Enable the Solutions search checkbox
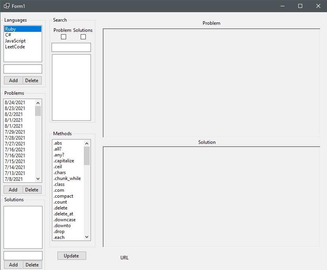Screen dimensions: 327x270 click(x=83, y=37)
